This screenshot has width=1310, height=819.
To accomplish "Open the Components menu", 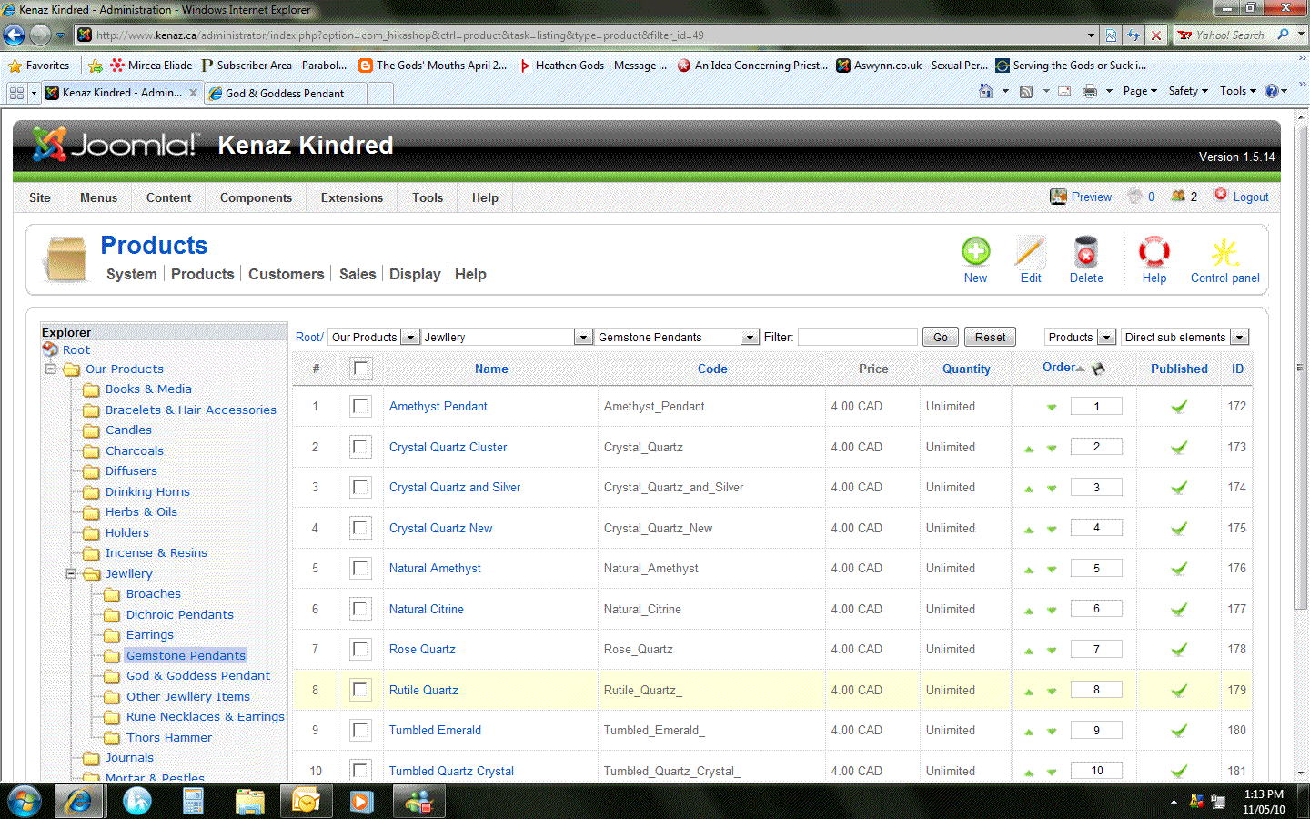I will (x=256, y=197).
